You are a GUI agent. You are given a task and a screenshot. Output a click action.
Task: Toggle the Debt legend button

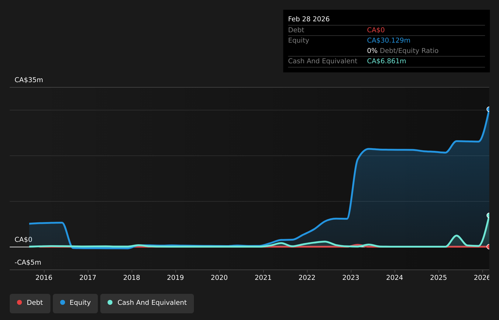coord(30,303)
